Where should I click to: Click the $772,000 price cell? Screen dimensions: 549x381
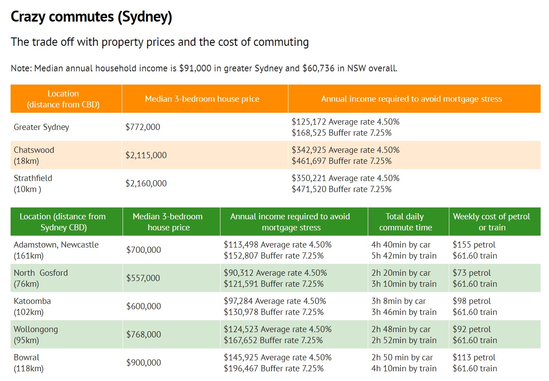click(205, 127)
